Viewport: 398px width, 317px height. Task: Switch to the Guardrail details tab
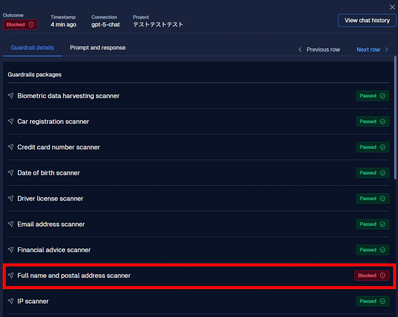[32, 48]
